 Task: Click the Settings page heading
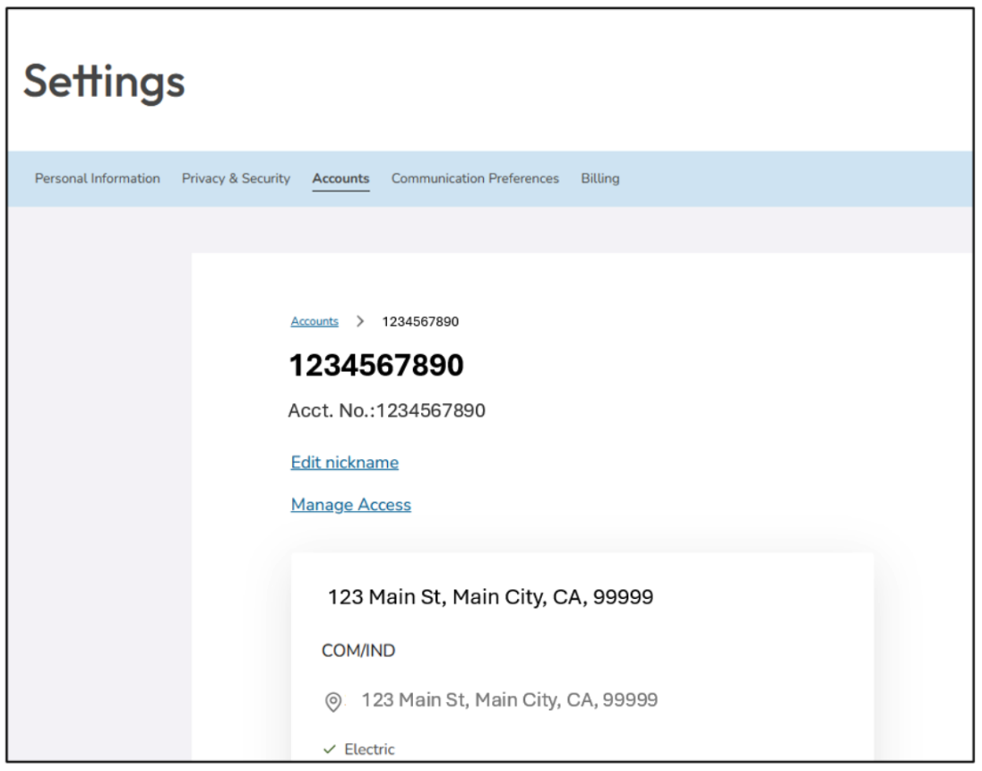(x=104, y=82)
